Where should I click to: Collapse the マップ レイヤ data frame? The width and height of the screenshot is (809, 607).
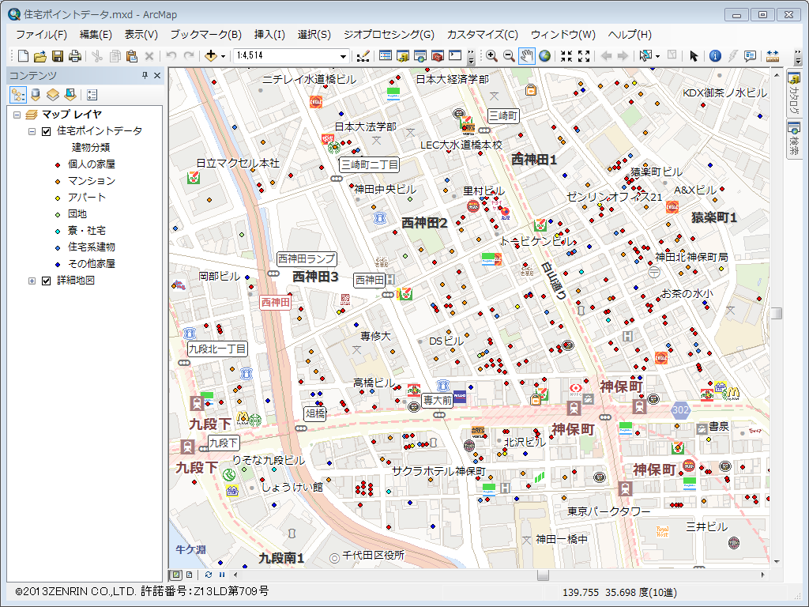click(x=17, y=115)
